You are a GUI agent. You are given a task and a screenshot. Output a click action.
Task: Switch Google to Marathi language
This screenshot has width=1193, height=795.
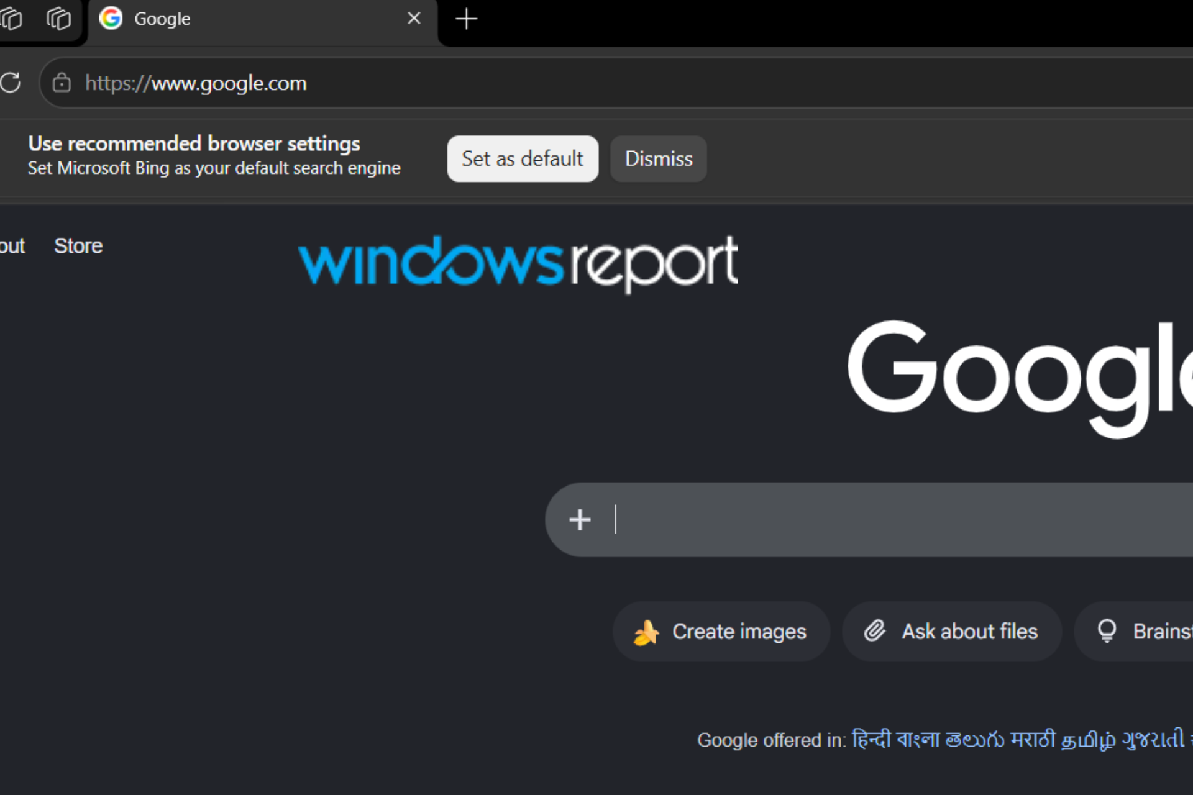click(x=1033, y=740)
